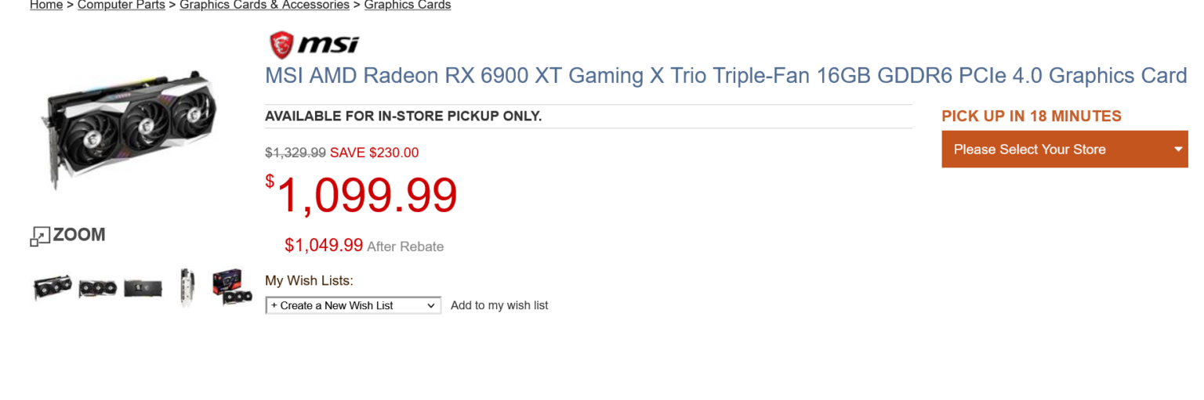Click the MSI Radeon RX 6900 XT title

725,76
